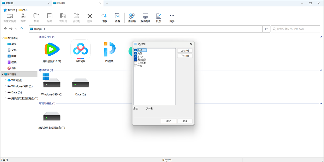Screen dimensions: 324x162
Task: Open 更多 three-dot toolbar menu
Action: pyautogui.click(x=172, y=16)
